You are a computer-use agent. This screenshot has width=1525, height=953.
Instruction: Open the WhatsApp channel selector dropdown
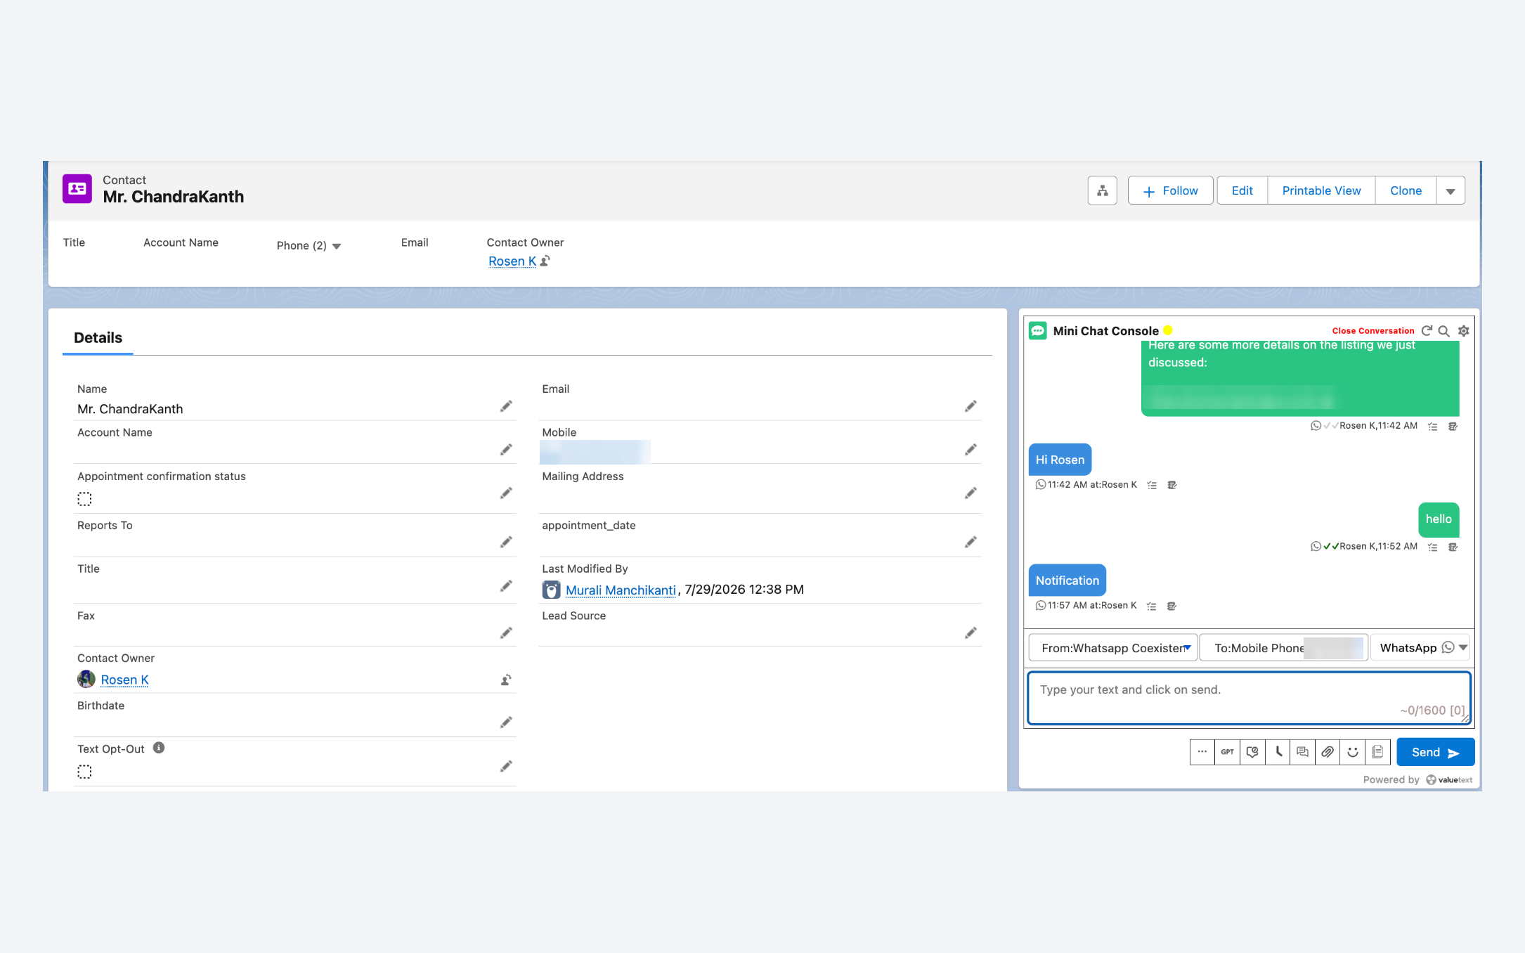[x=1420, y=648]
